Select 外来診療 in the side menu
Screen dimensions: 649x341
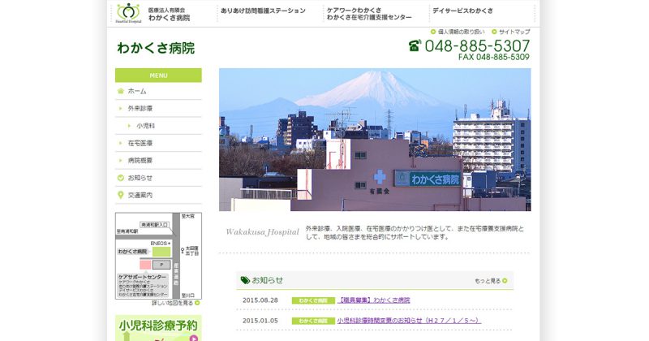pos(158,109)
